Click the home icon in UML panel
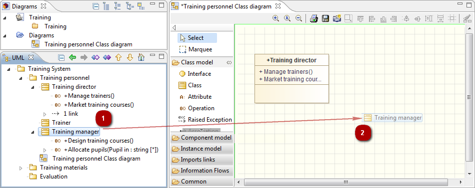The image size is (475, 188). tap(141, 57)
